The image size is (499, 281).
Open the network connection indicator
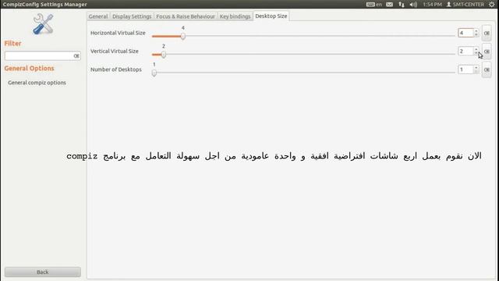pyautogui.click(x=402, y=5)
